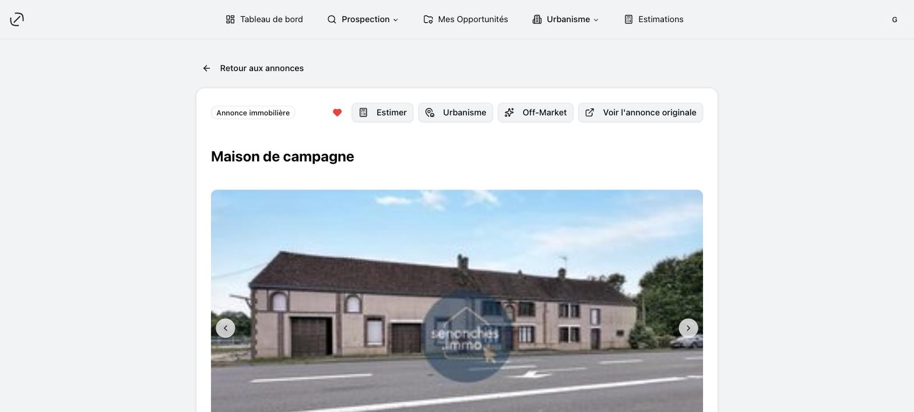Click the Annonce immobilière badge
Image resolution: width=914 pixels, height=412 pixels.
coord(253,112)
